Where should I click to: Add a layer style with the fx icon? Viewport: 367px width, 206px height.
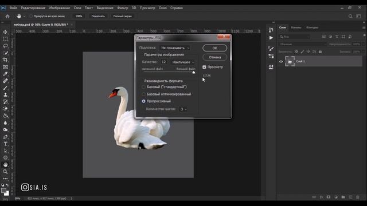click(321, 197)
